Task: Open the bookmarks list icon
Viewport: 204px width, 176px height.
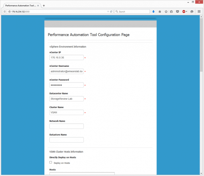Action: (171, 11)
